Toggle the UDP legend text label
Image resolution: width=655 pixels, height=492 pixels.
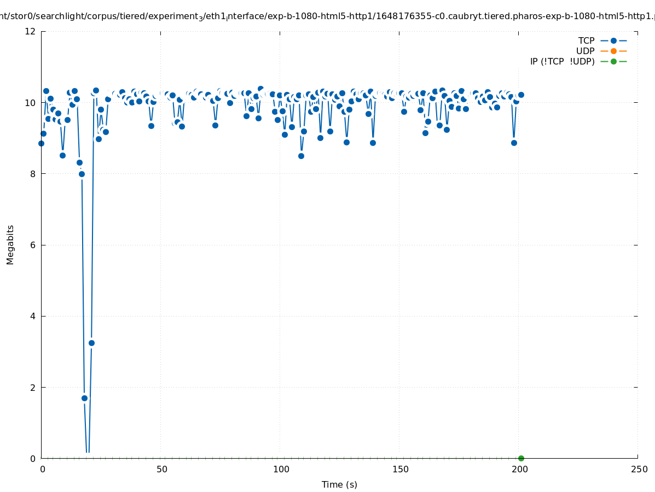pos(585,51)
